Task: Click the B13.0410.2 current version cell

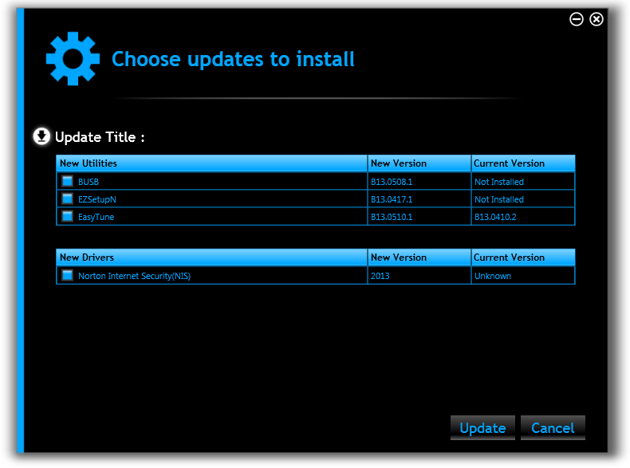Action: (523, 217)
